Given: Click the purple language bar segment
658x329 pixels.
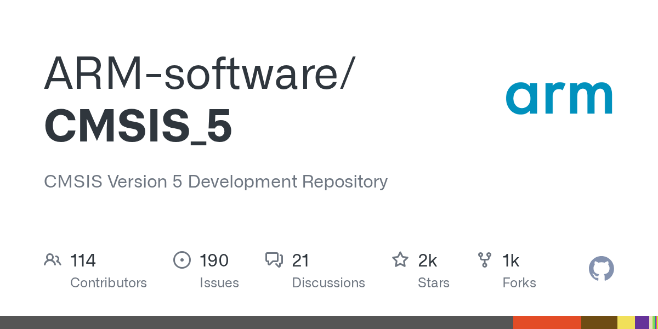Looking at the screenshot, I should 642,322.
